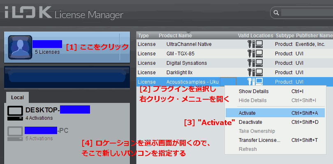The image size is (333, 164).
Task: Click valid locations icon for UltraChannel Native
Action: (255, 44)
